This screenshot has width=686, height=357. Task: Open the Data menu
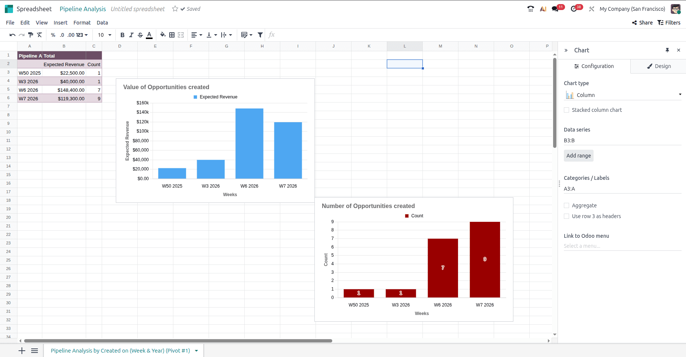[102, 23]
